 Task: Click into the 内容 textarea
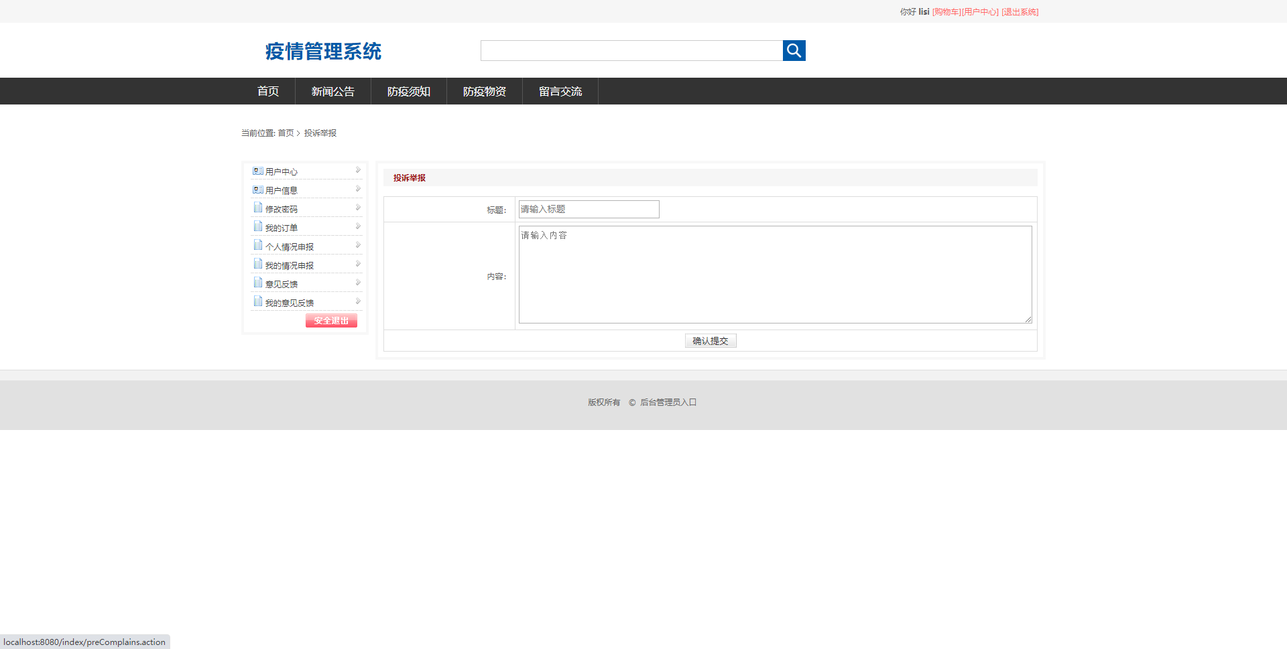[x=776, y=275]
